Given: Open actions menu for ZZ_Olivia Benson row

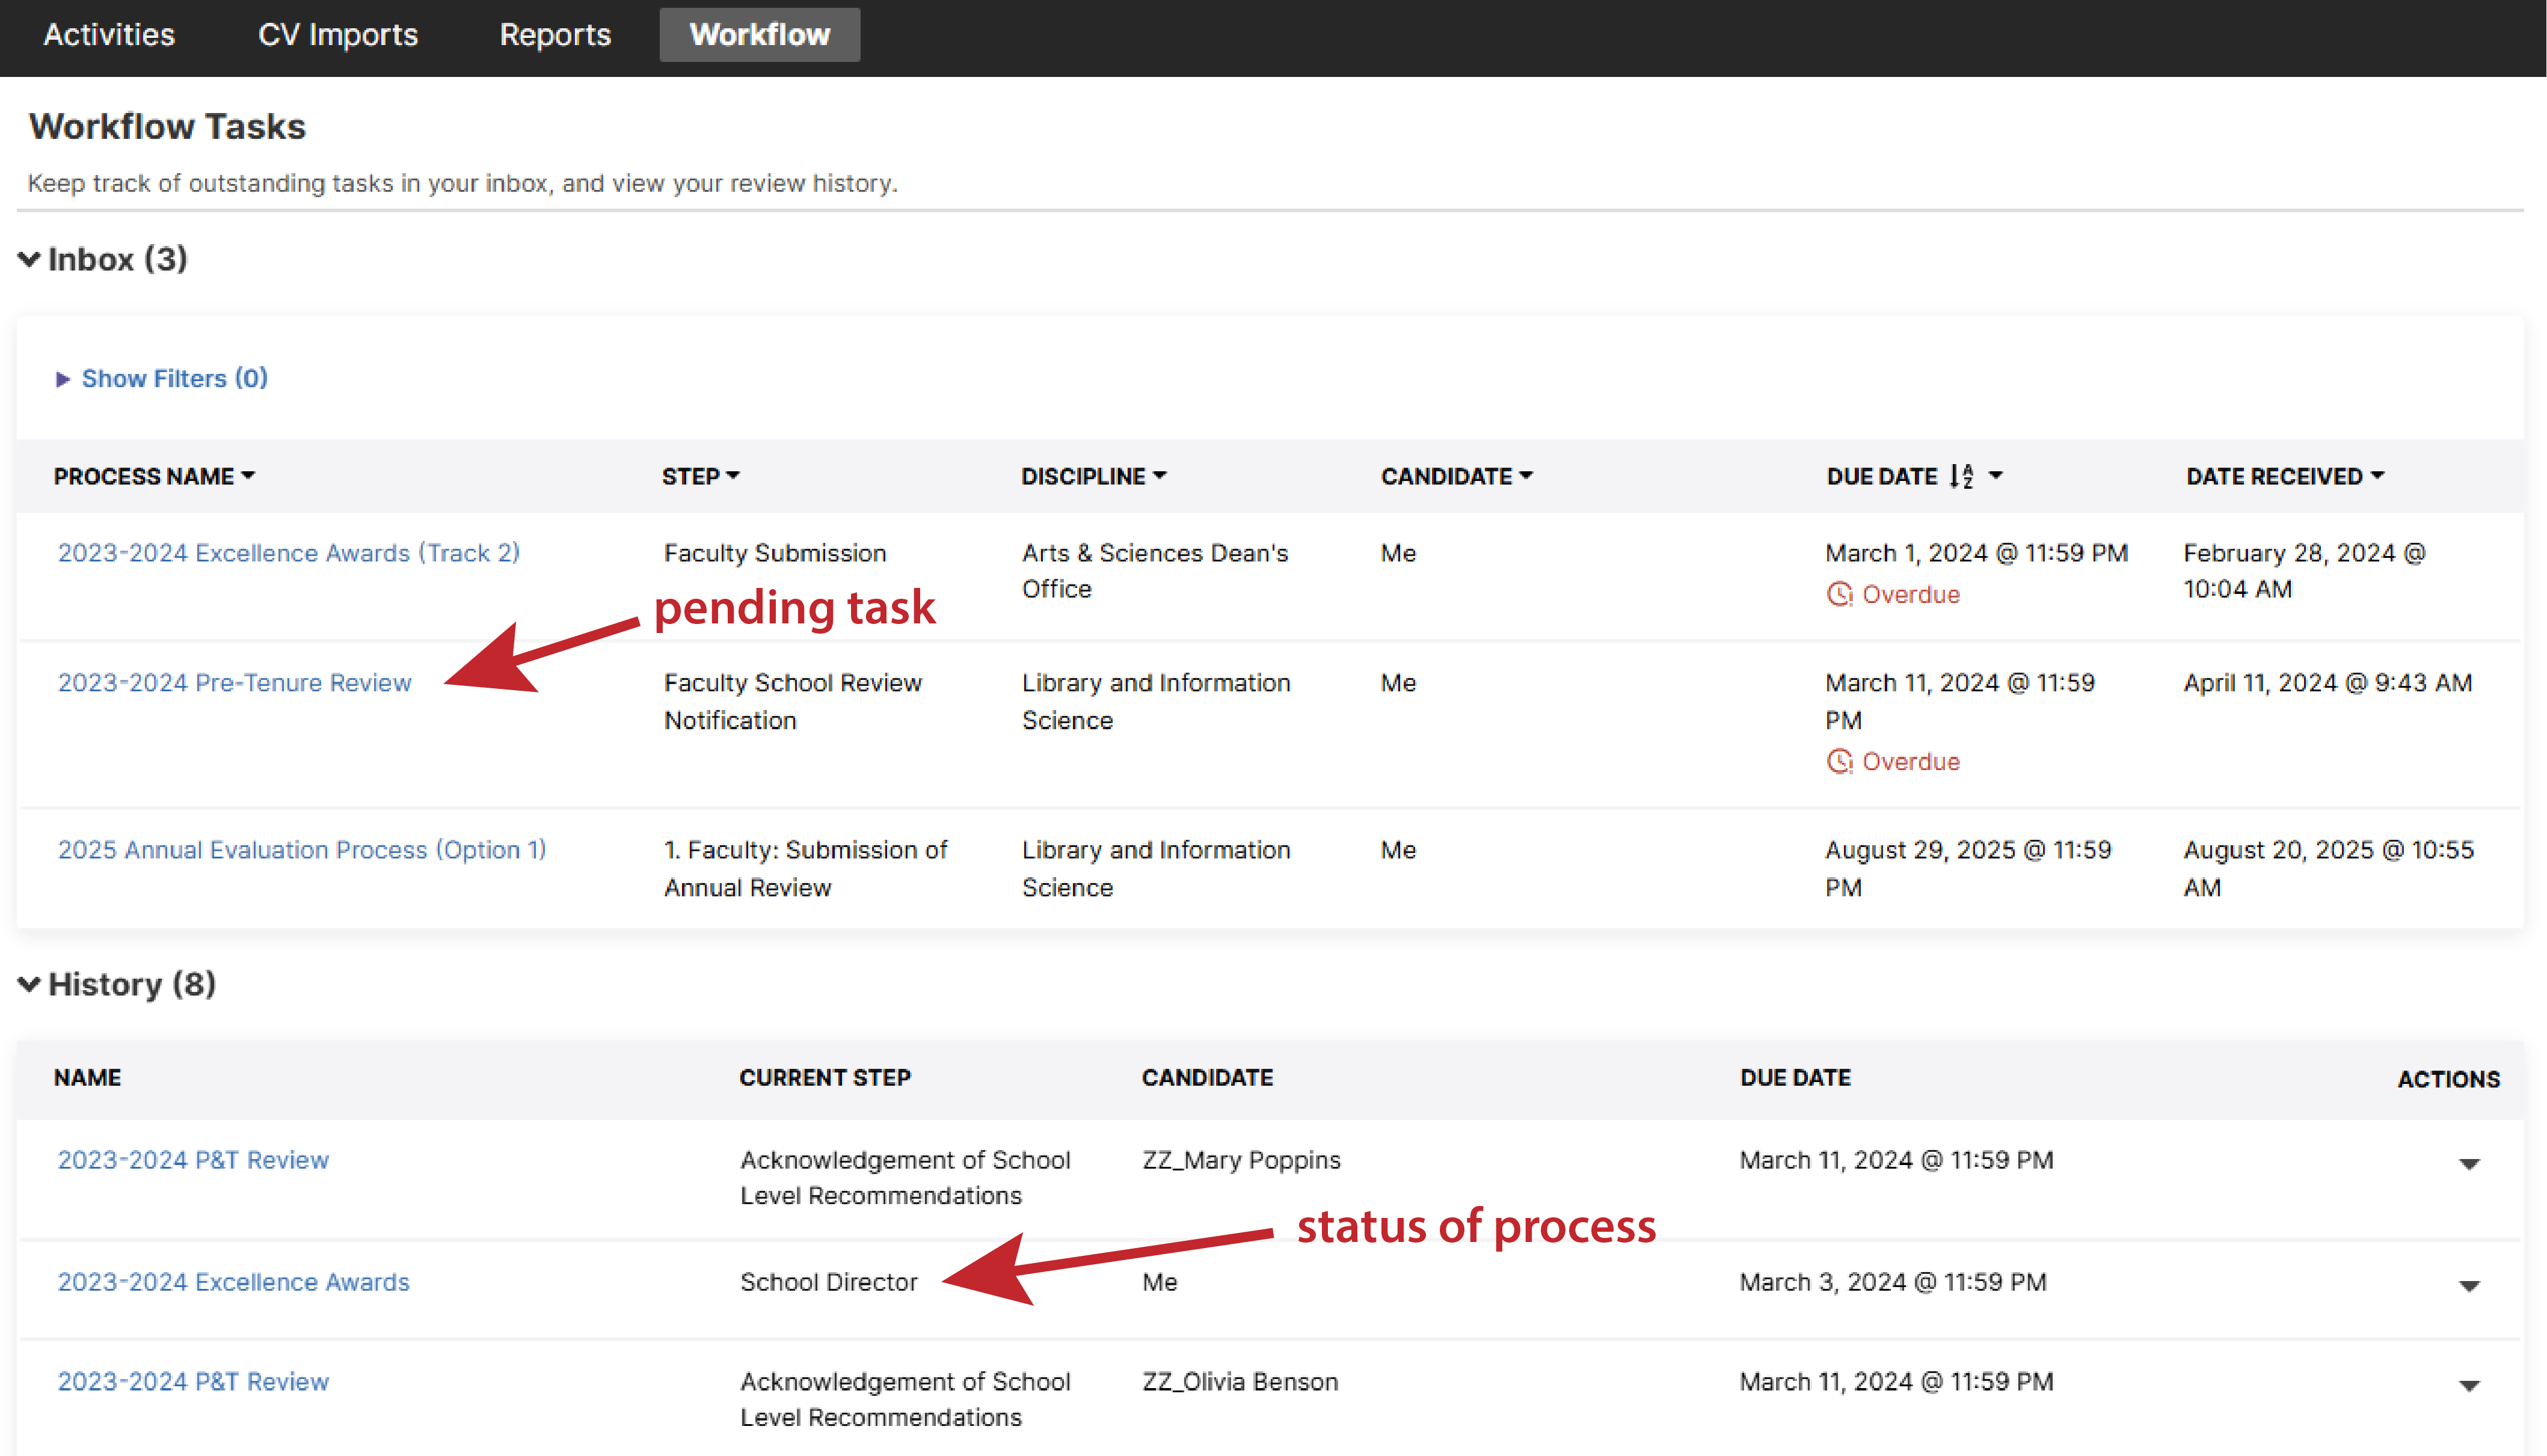Looking at the screenshot, I should [x=2469, y=1386].
